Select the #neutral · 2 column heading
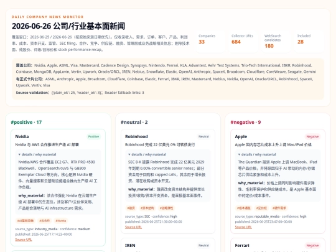The height and width of the screenshot is (252, 336). (x=134, y=122)
